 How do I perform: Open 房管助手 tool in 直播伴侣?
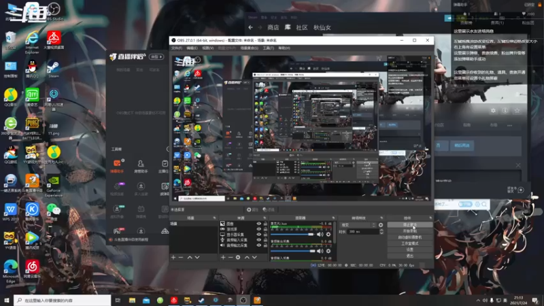click(x=141, y=166)
